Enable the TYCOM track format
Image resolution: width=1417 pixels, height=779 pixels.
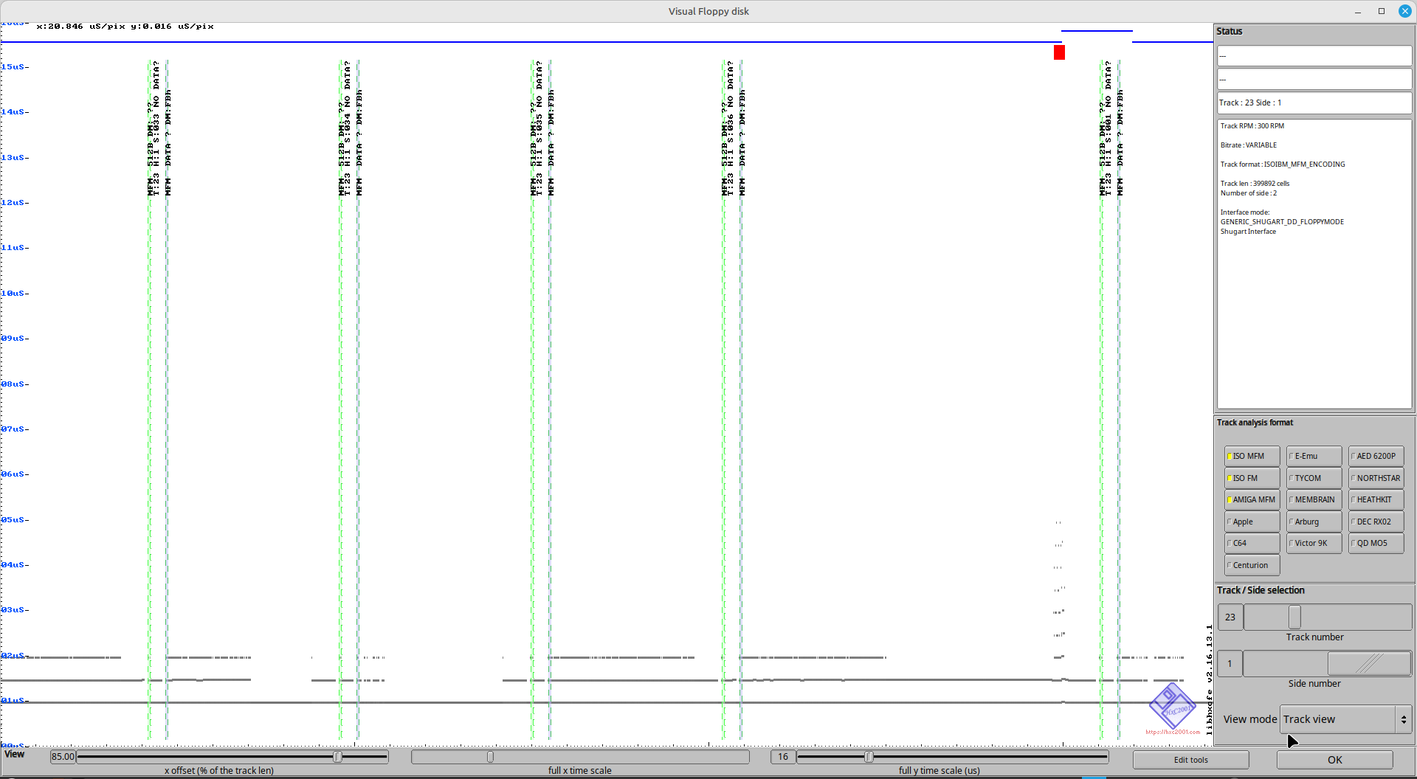pos(1314,478)
